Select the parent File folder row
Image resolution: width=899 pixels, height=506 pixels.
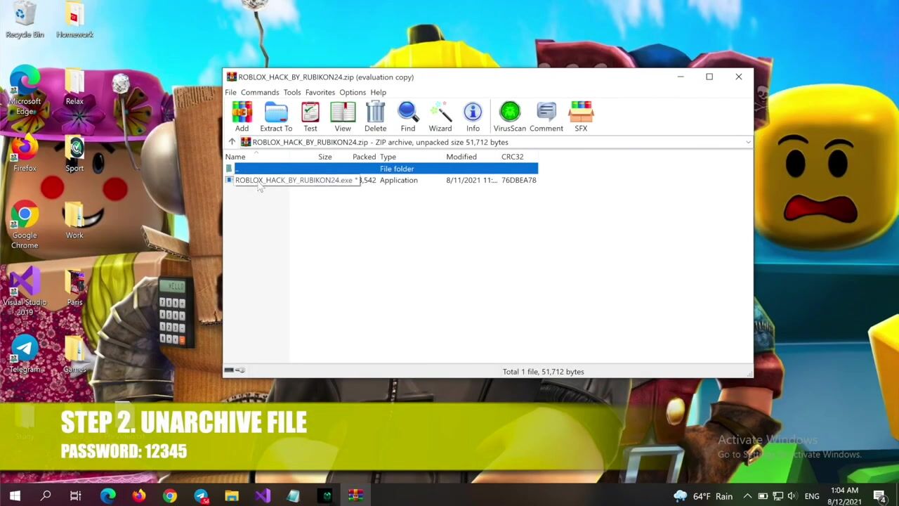point(381,169)
